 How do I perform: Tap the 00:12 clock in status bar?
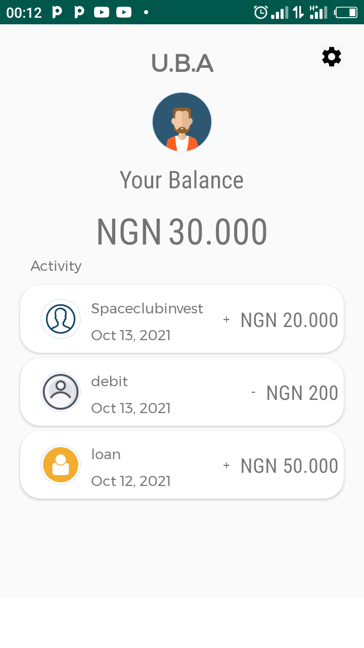pyautogui.click(x=24, y=13)
